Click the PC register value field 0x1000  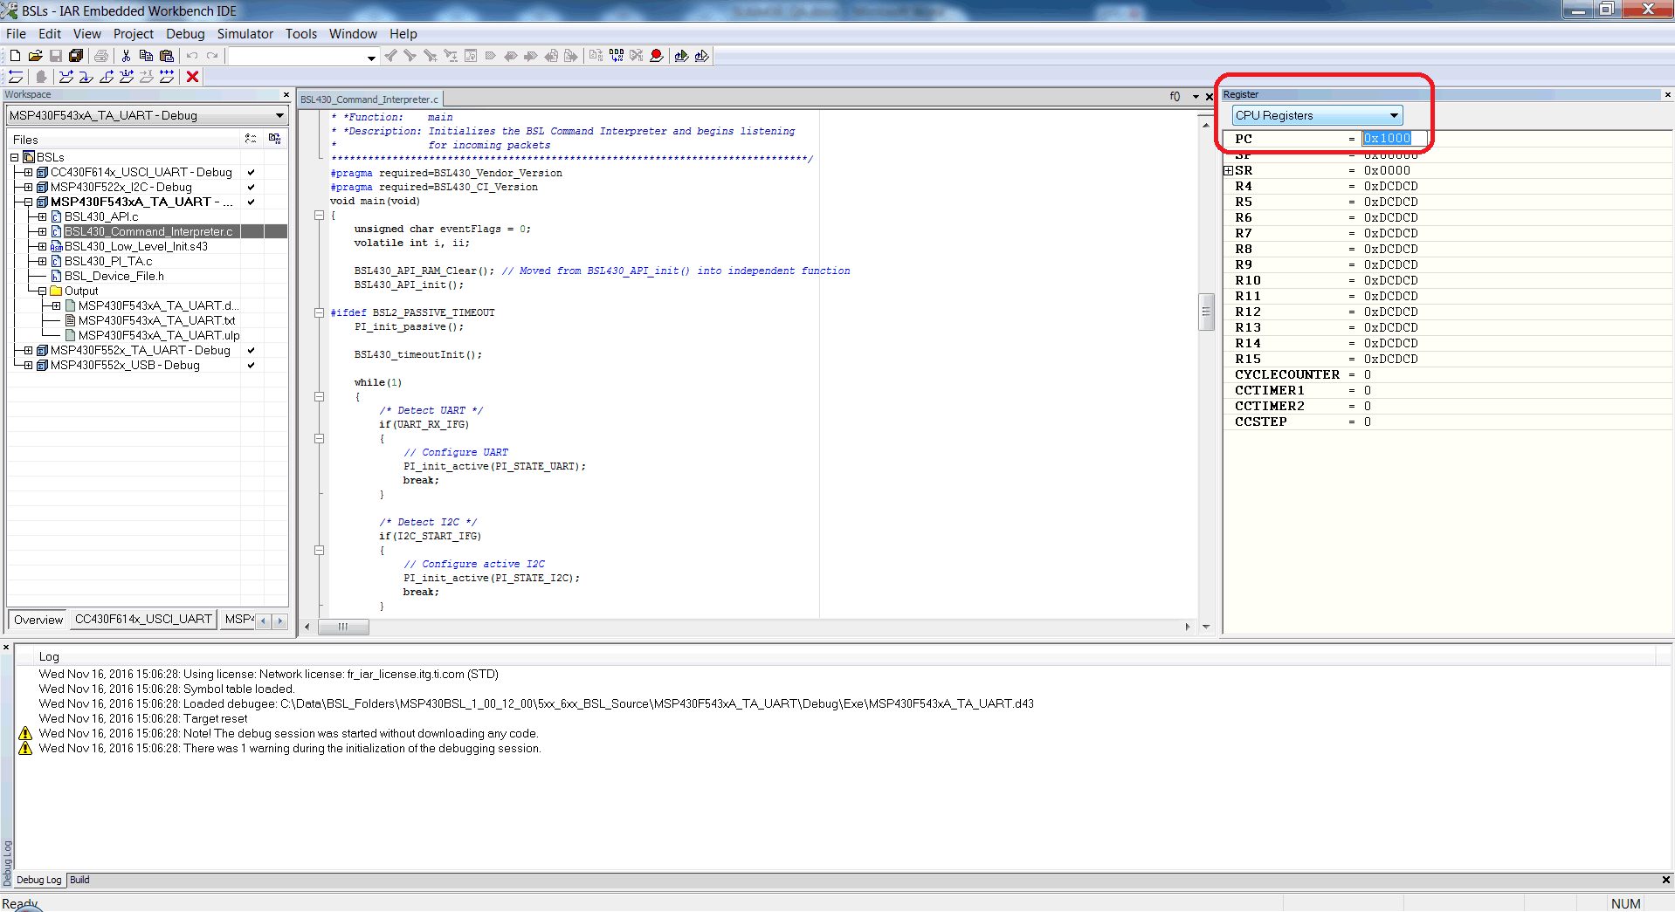coord(1394,138)
